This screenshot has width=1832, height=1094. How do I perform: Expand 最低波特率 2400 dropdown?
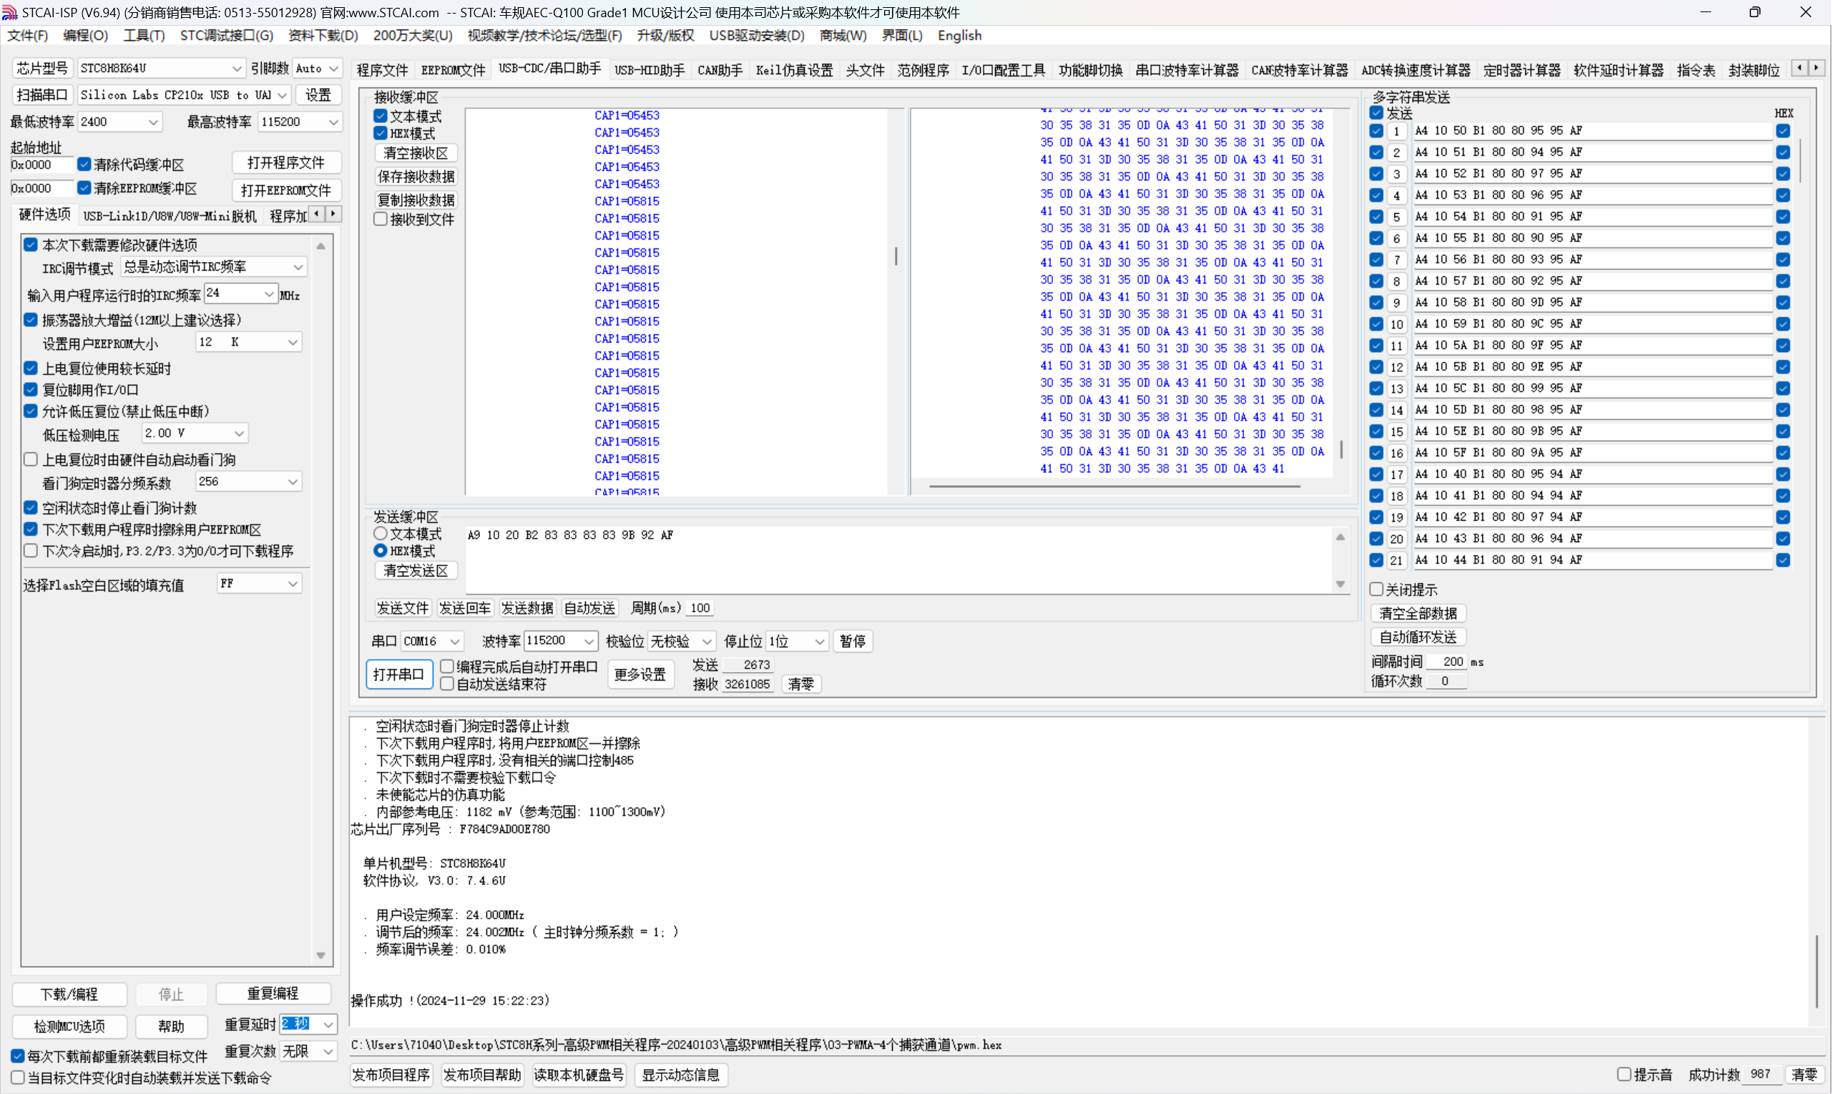click(153, 122)
